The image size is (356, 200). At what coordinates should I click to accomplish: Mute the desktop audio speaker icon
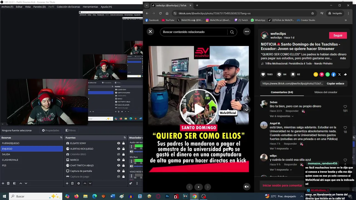pyautogui.click(x=131, y=152)
